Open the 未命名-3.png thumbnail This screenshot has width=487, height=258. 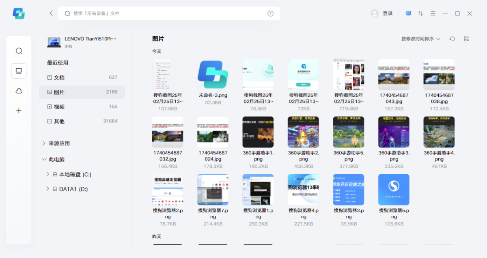coord(213,74)
